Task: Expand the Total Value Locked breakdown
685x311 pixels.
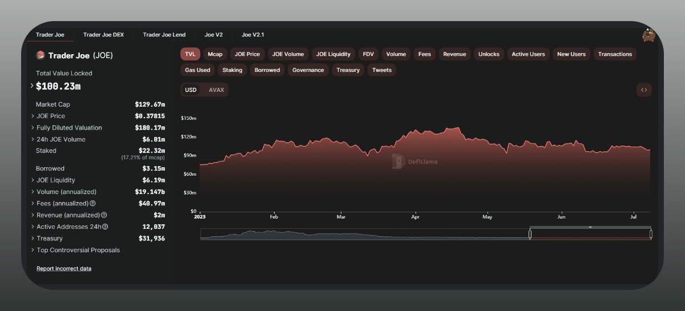Action: [x=32, y=86]
